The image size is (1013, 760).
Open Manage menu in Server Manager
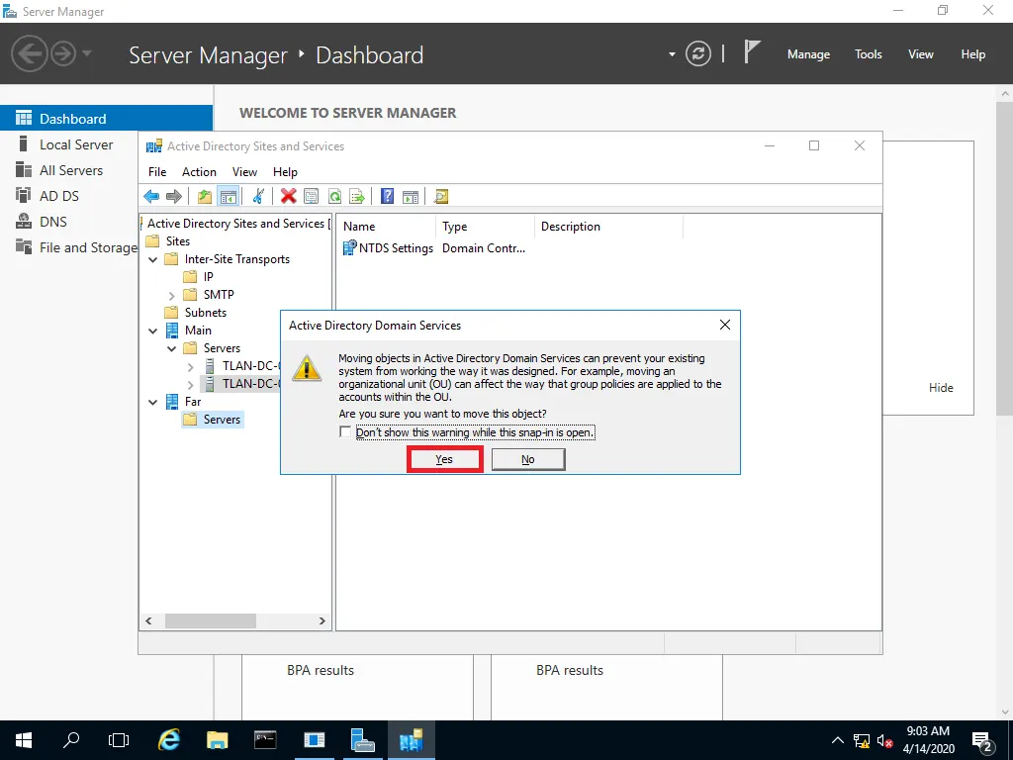[x=808, y=54]
